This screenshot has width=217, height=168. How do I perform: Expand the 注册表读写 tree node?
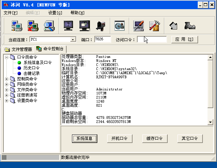[6, 95]
